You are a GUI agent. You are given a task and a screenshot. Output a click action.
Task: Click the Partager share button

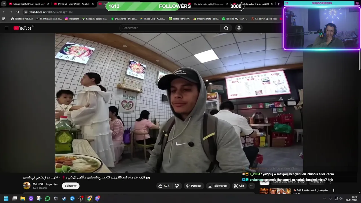coord(194,186)
